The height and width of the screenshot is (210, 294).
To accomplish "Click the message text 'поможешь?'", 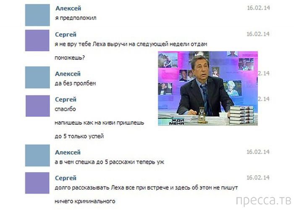I will pyautogui.click(x=70, y=58).
